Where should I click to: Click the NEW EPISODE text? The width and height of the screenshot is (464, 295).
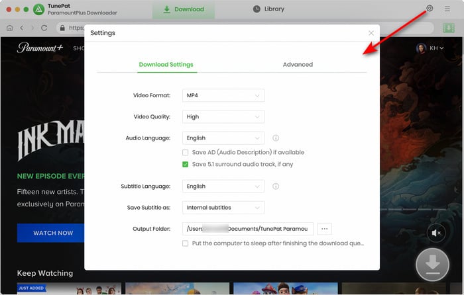50,177
